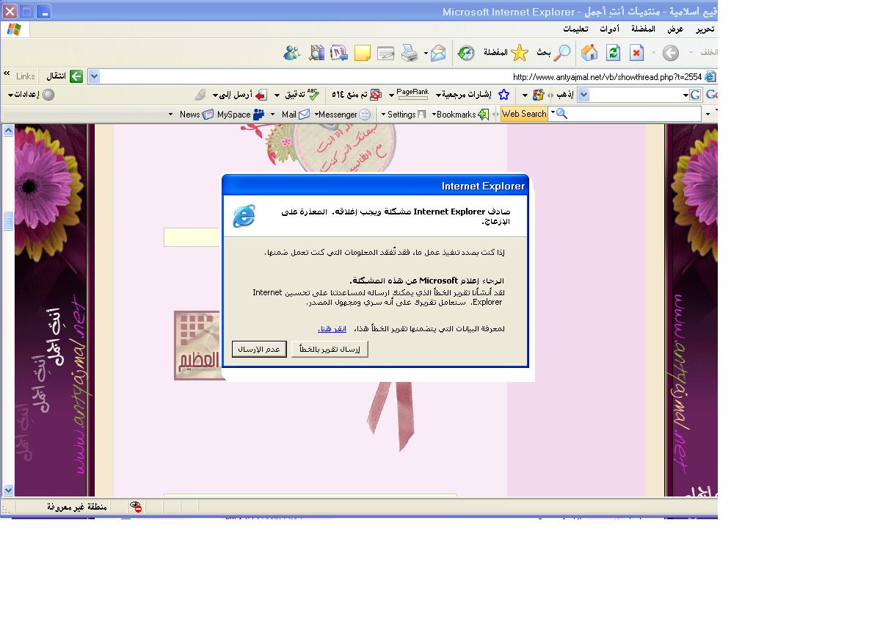
Task: Click the MSN Messenger buddies toolbar icon
Action: click(291, 53)
